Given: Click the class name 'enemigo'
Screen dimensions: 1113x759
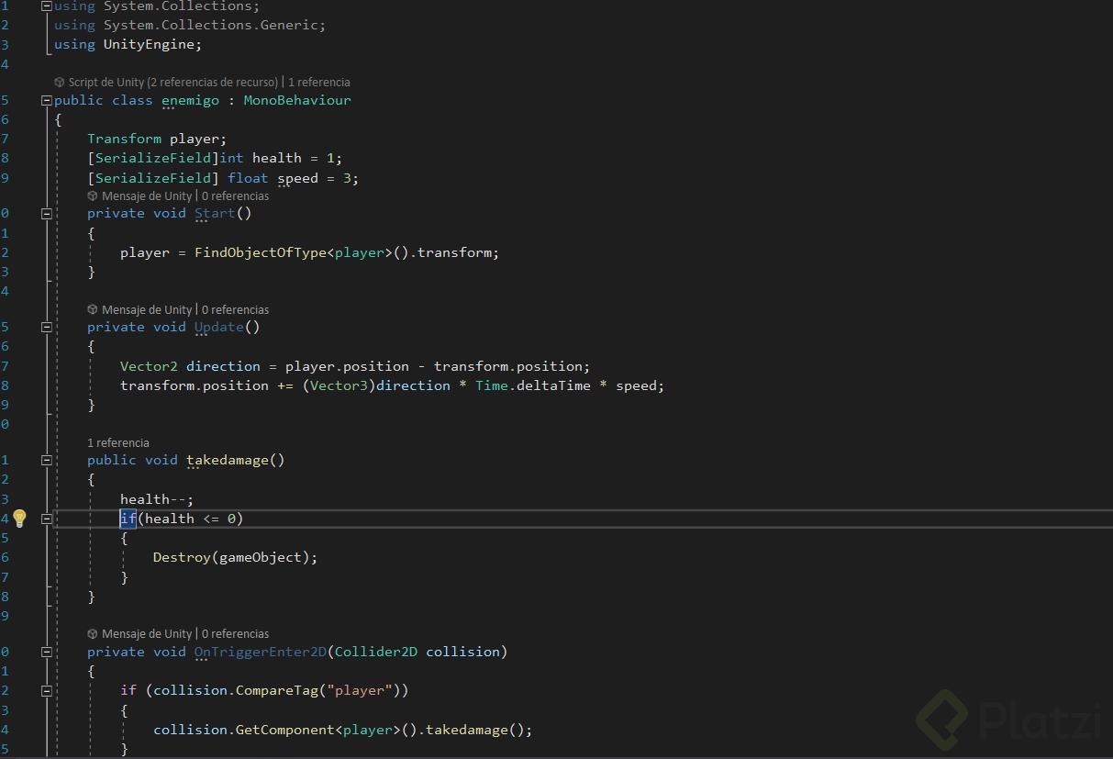Looking at the screenshot, I should click(190, 100).
